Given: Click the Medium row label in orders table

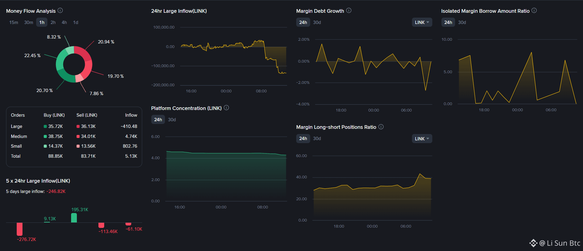Looking at the screenshot, I should click(x=19, y=136).
